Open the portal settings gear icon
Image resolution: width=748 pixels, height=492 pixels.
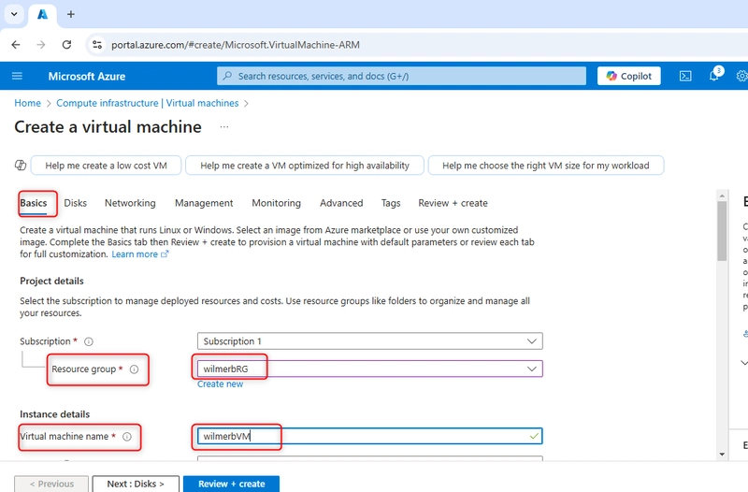(742, 76)
